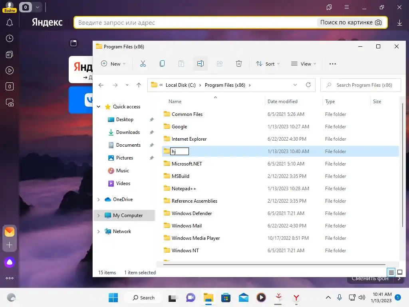Click Поиск по картинке button

351,22
